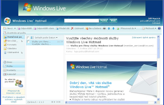Click the Odstraněné trash folder icon
The height and width of the screenshot is (105, 164).
click(x=5, y=52)
